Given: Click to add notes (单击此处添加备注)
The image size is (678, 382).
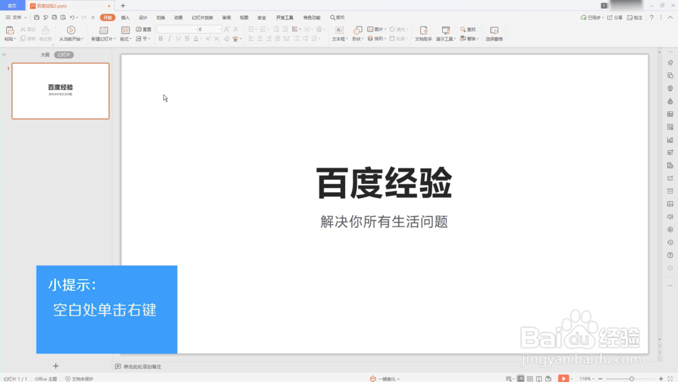Looking at the screenshot, I should pos(142,366).
